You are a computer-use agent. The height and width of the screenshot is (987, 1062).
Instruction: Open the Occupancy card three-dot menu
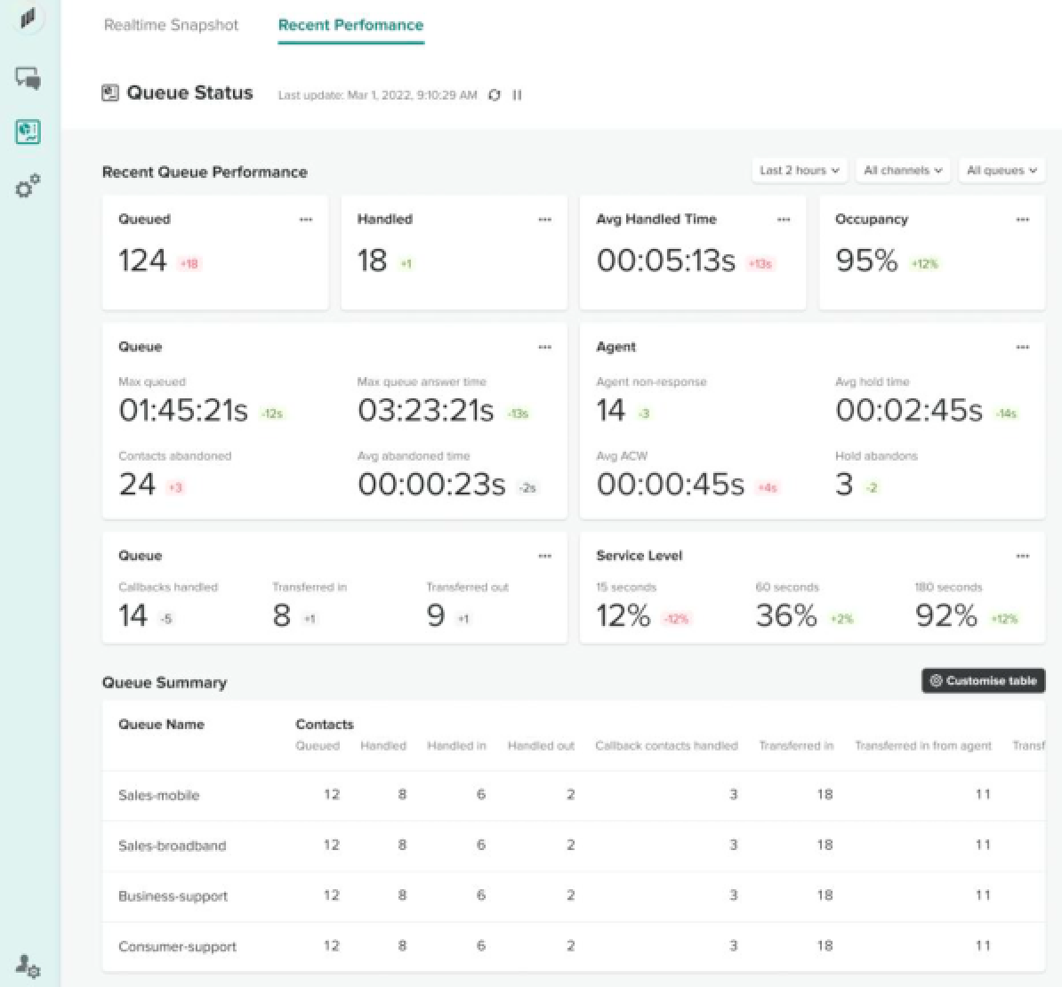1022,220
